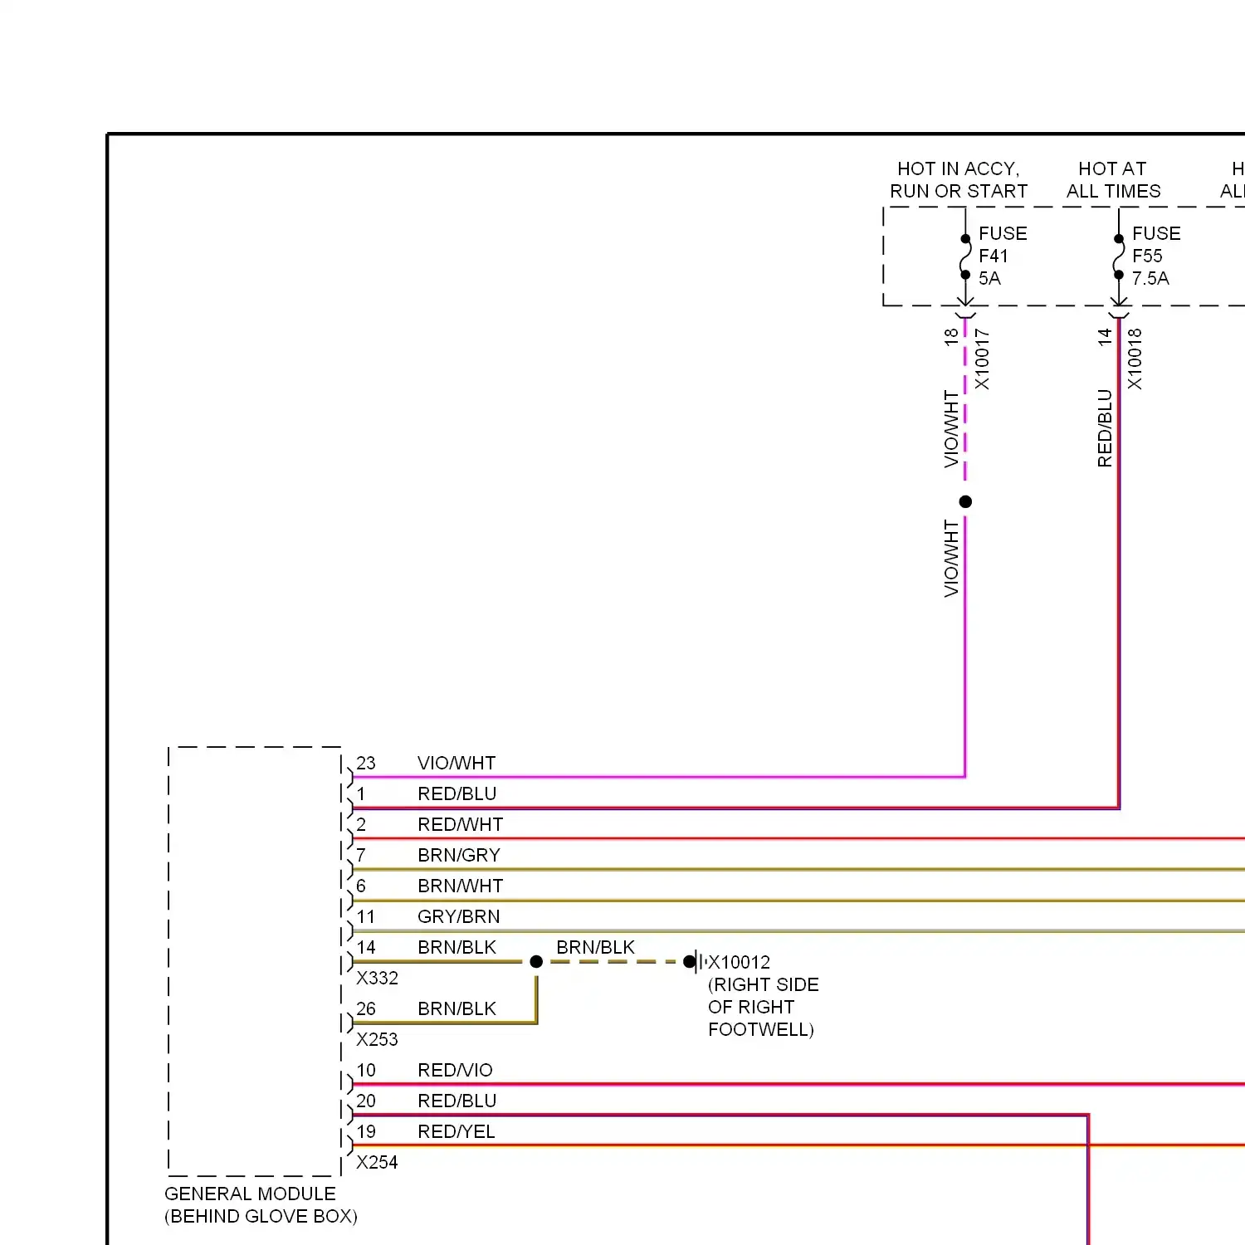Click the ground symbol next to X10012
Image resolution: width=1245 pixels, height=1245 pixels.
coord(697,962)
